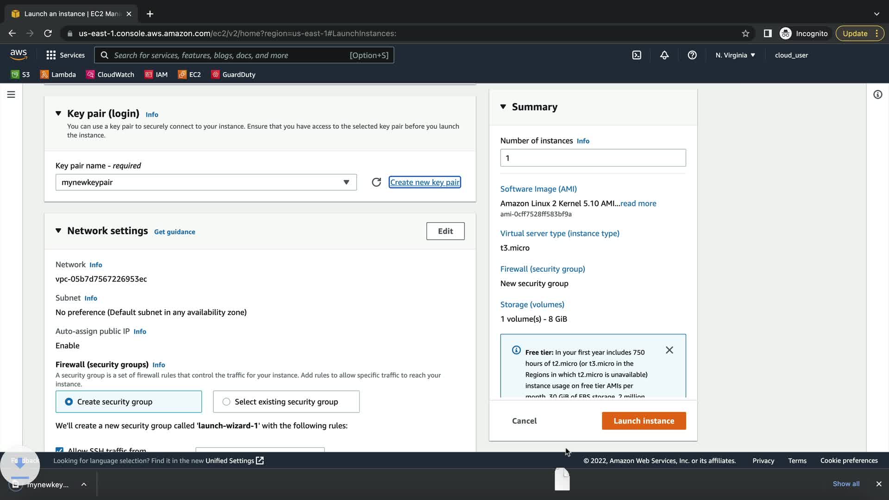Click Create new key pair link
The image size is (889, 500).
click(425, 182)
